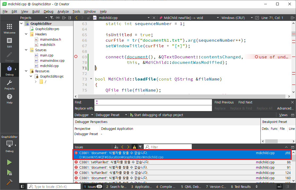Close the Find toolbar
Viewport: 296px width, 190px height.
292,102
